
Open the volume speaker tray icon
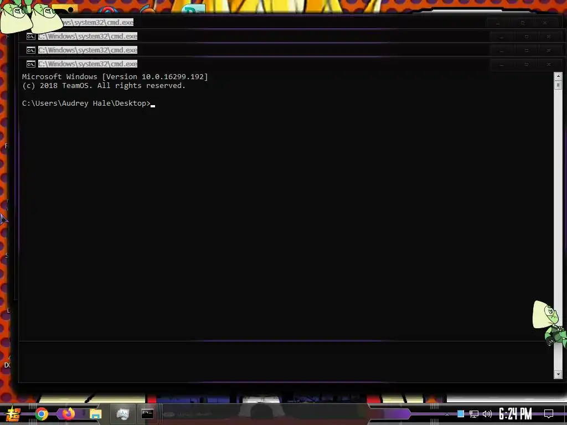point(487,414)
